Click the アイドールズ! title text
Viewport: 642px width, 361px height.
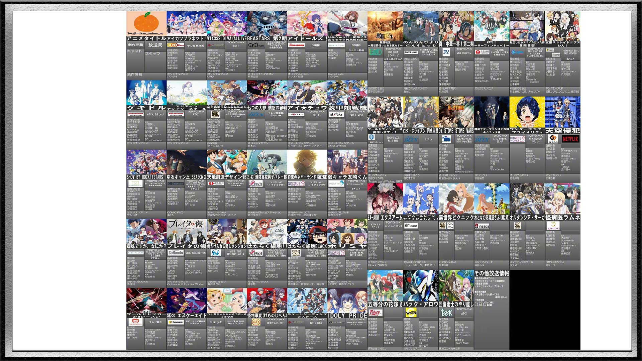coord(307,38)
